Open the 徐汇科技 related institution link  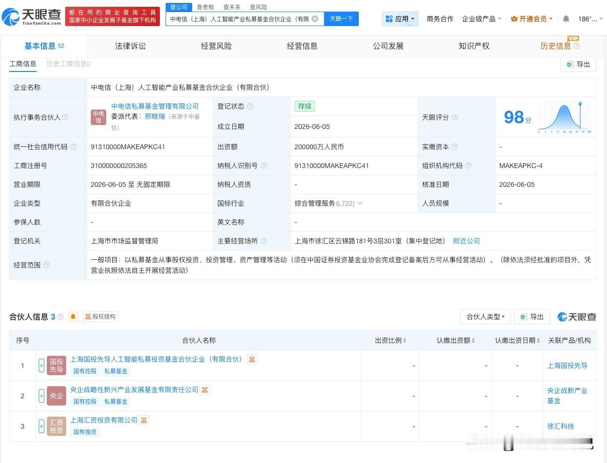click(x=561, y=426)
